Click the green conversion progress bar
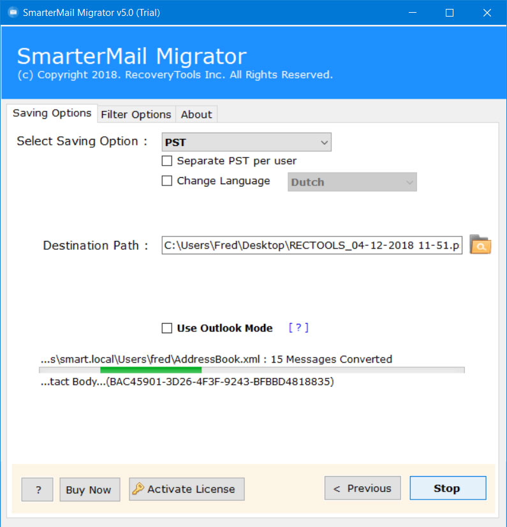The height and width of the screenshot is (527, 507). tap(252, 370)
